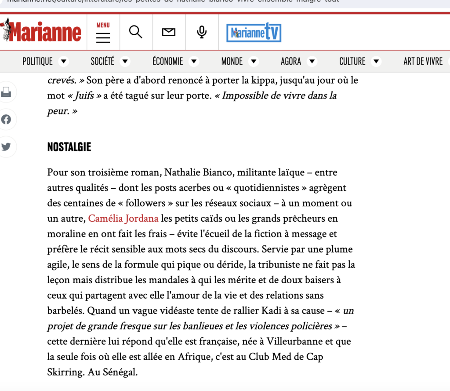This screenshot has width=450, height=391.
Task: Click the envelope newsletter icon
Action: (169, 32)
